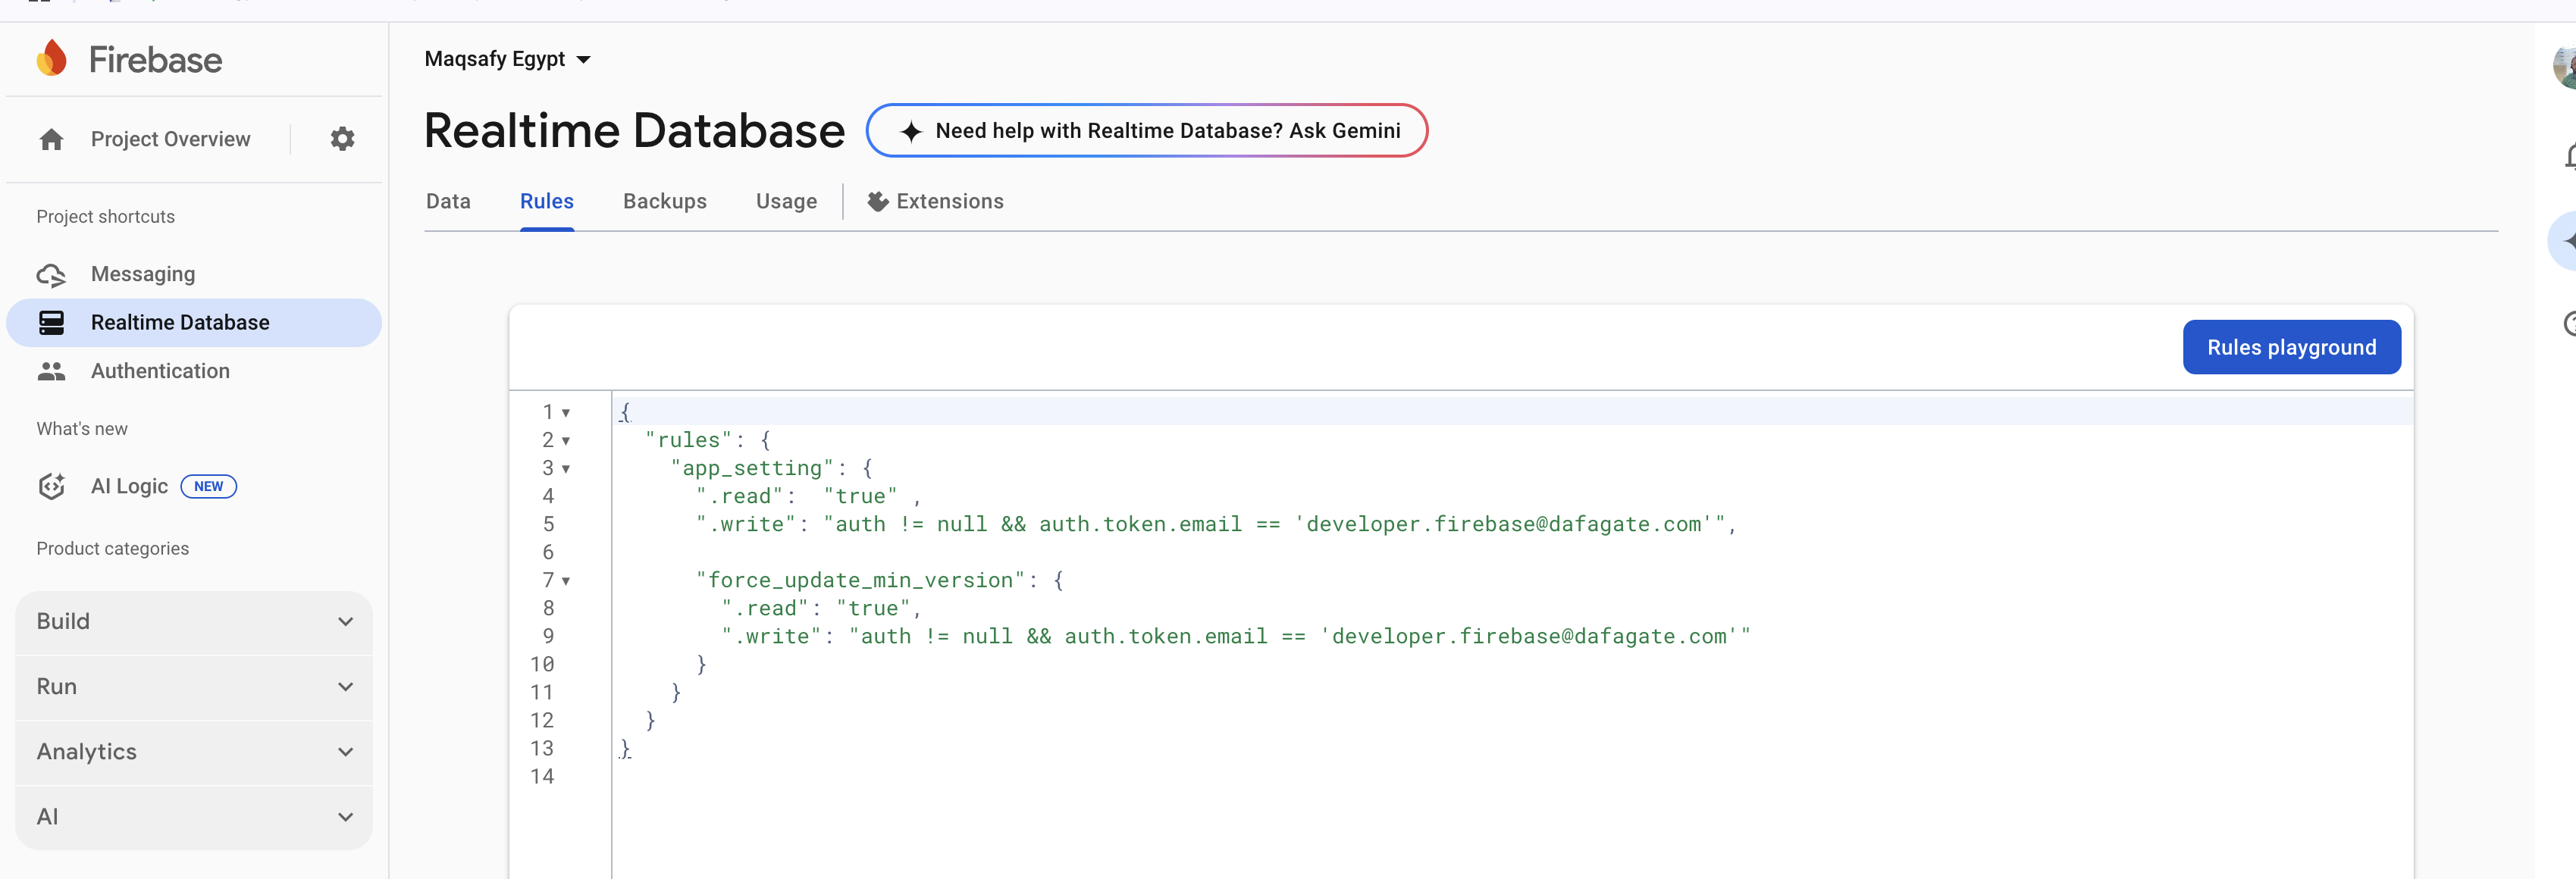This screenshot has width=2576, height=879.
Task: Open project settings gear icon
Action: tap(342, 139)
